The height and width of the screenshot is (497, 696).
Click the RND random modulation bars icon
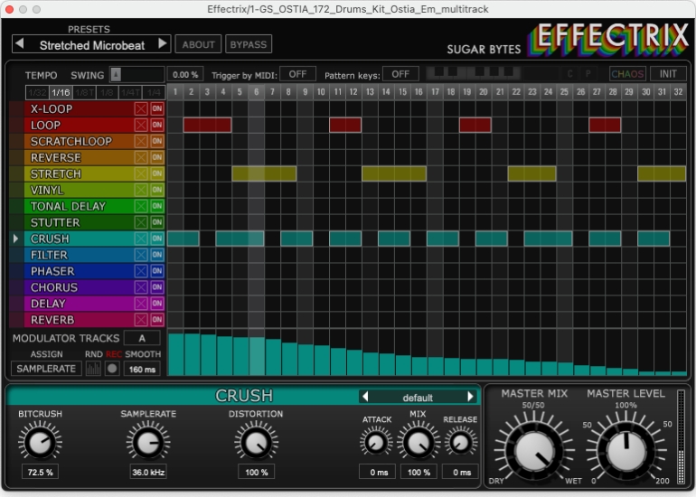click(94, 369)
